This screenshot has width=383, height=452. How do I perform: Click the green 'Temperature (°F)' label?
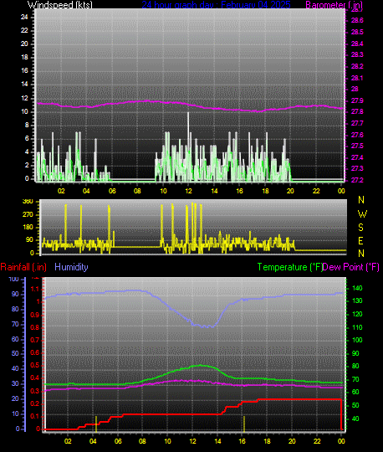click(x=290, y=267)
